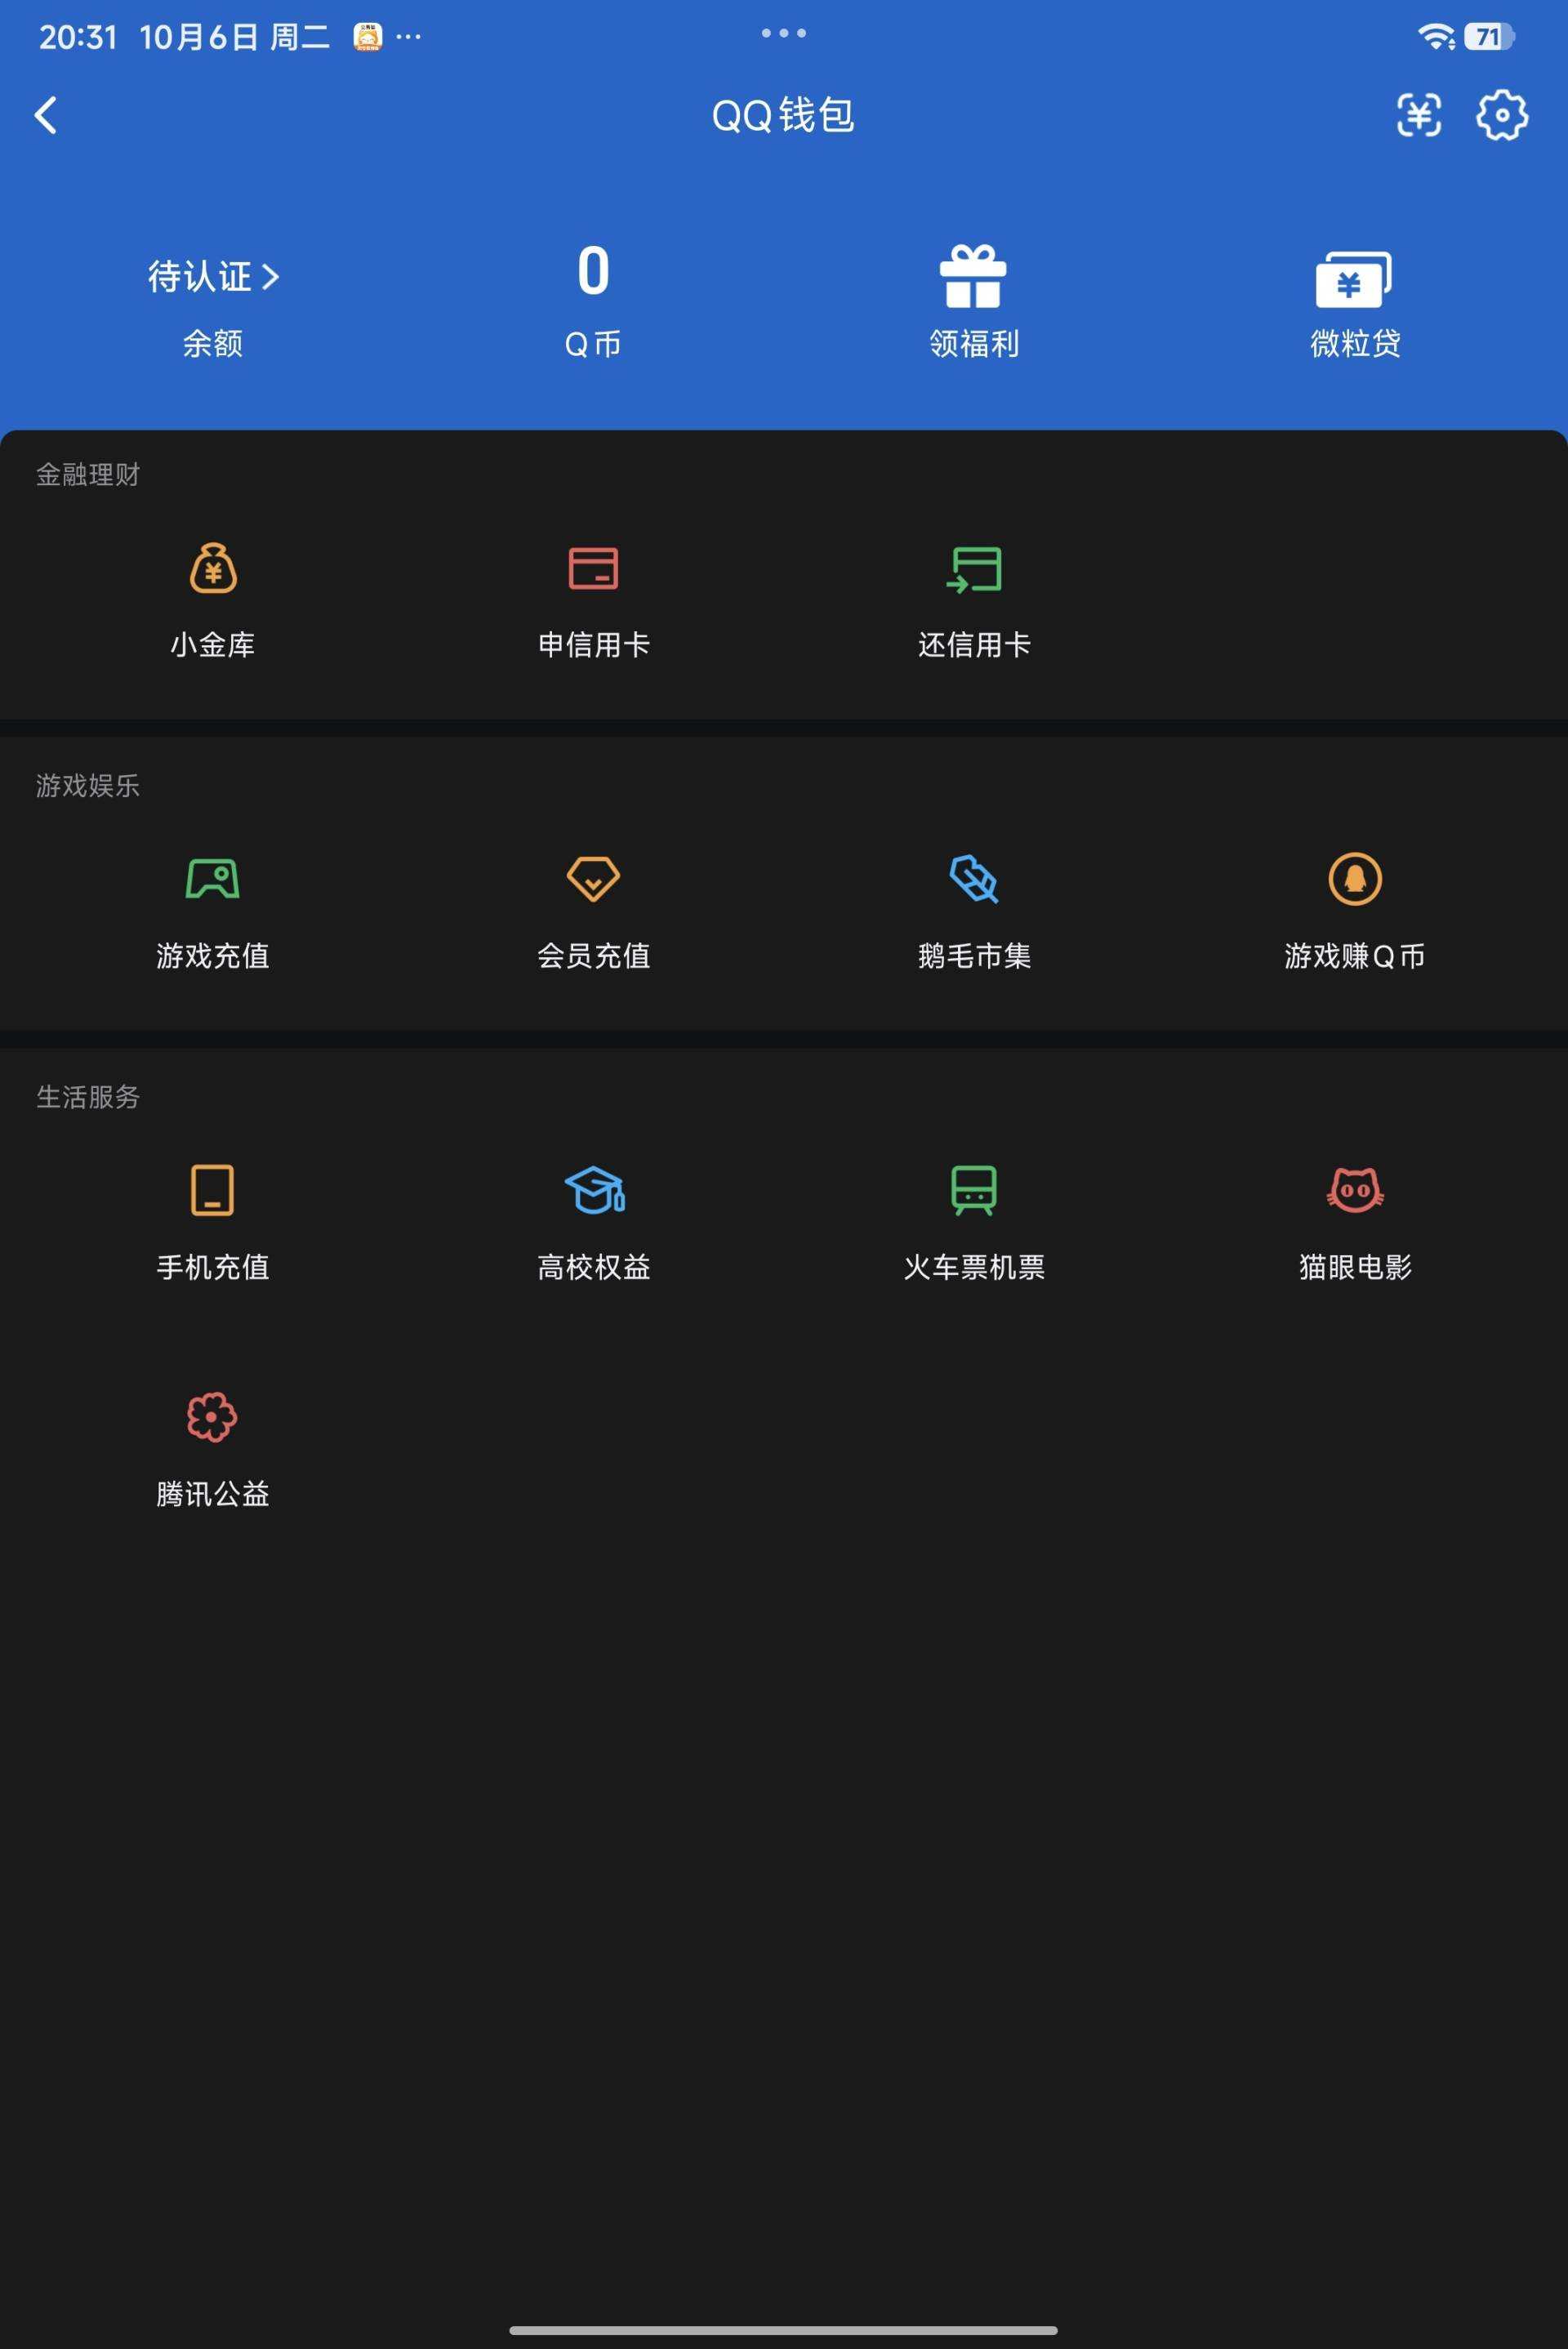Tap the three-dot multitasking indicator at top center
Image resolution: width=1568 pixels, height=2349 pixels.
tap(783, 33)
